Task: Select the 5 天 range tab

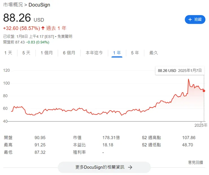Action: point(26,53)
